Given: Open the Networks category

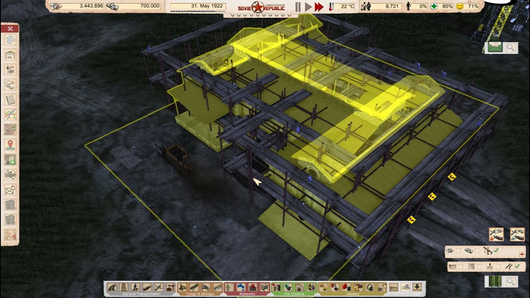Looking at the screenshot, I should (x=247, y=294).
